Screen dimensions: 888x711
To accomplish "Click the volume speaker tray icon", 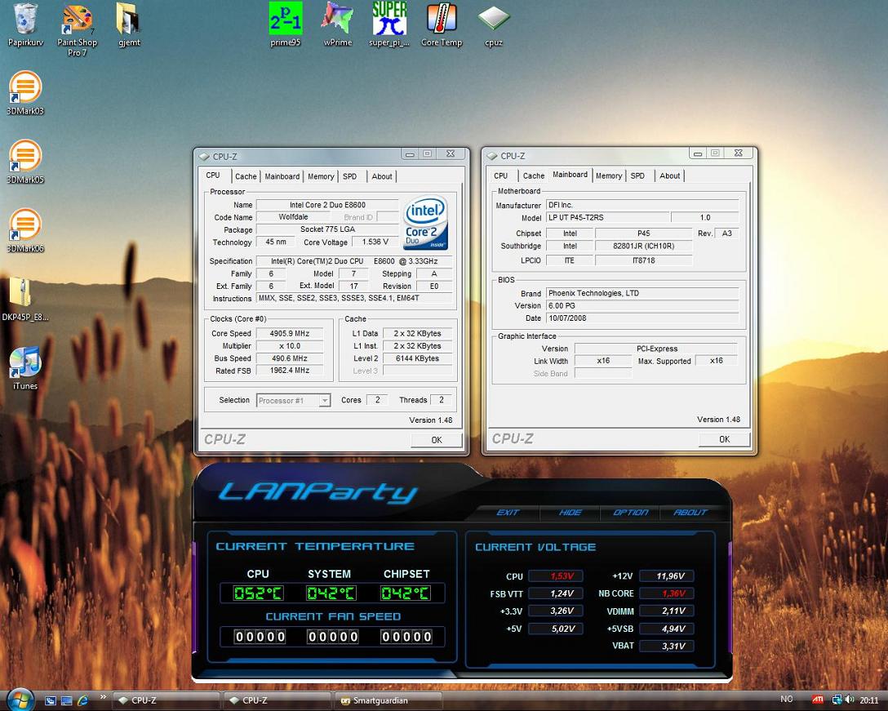I will coord(850,700).
